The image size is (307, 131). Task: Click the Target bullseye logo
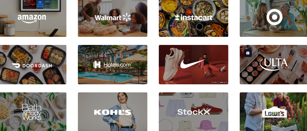[274, 17]
